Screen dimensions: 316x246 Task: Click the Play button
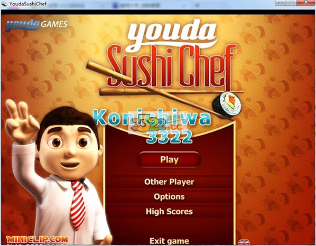point(169,159)
